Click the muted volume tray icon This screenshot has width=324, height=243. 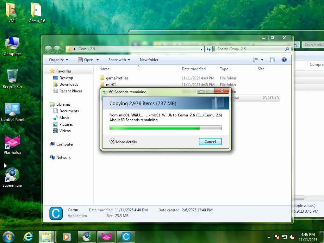[x=292, y=237]
